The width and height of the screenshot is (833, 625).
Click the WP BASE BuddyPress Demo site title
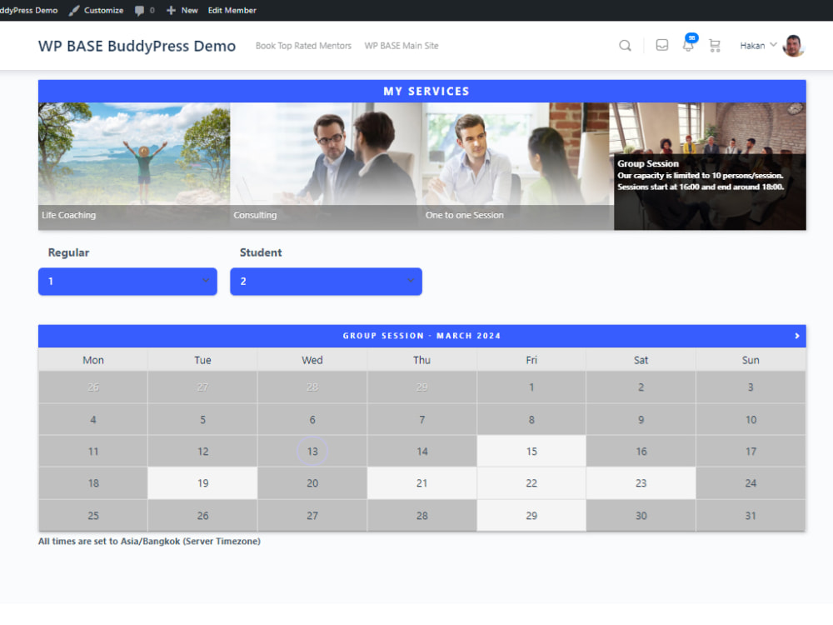[137, 46]
